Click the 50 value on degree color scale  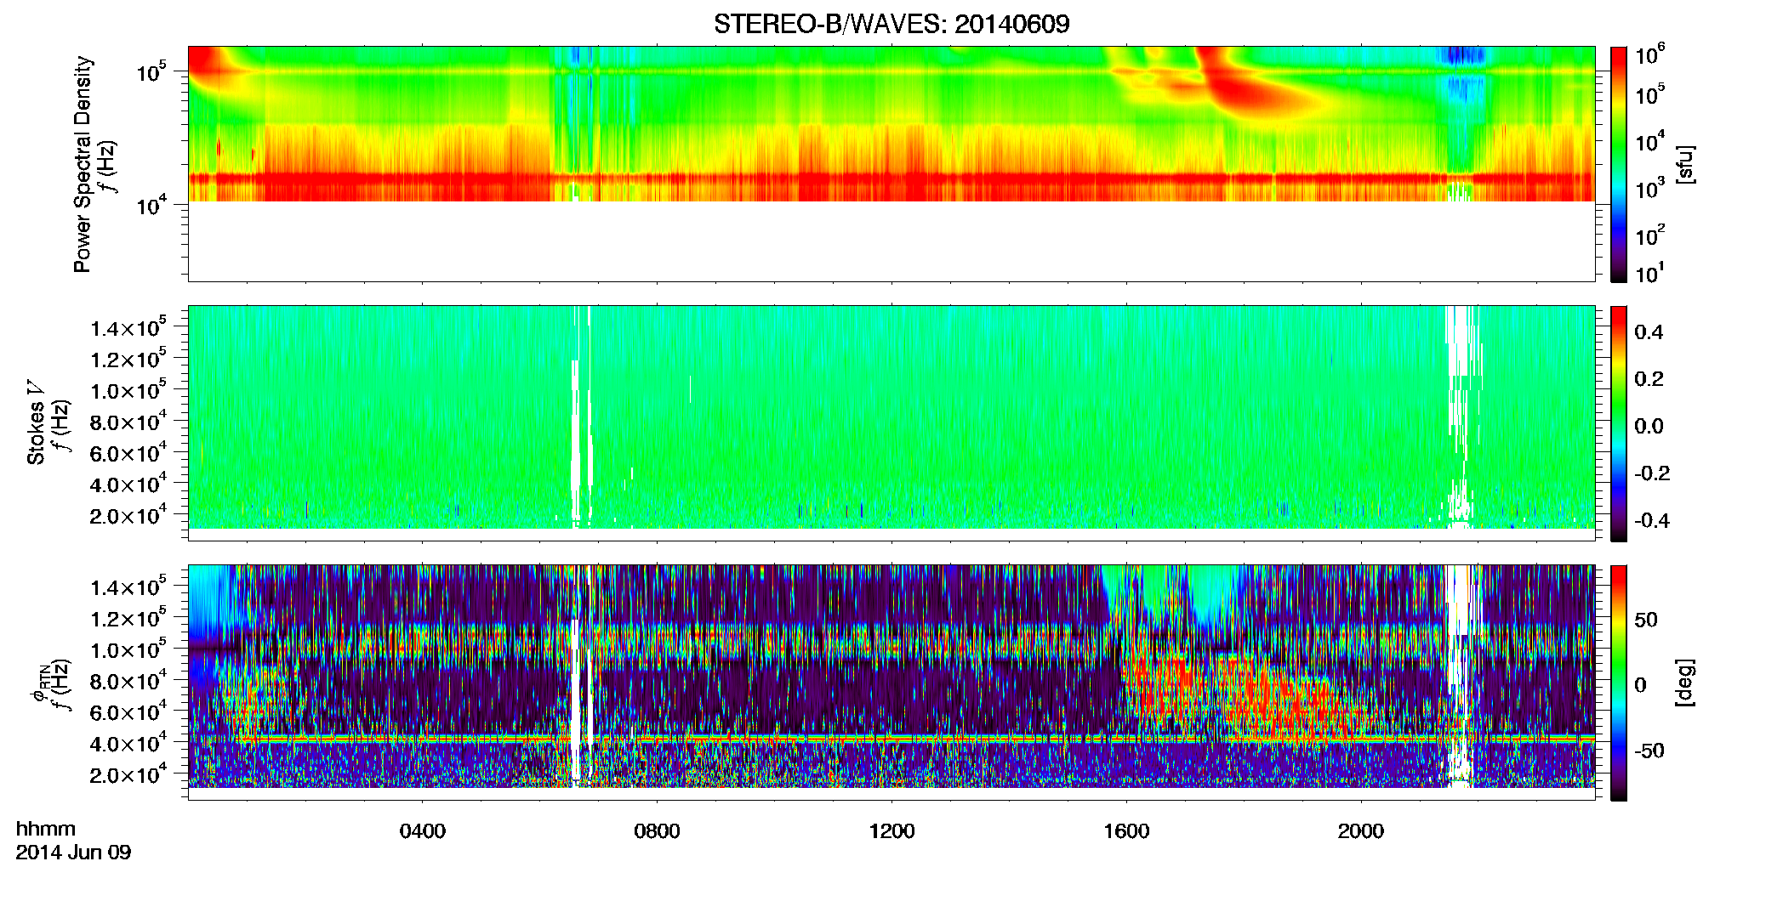click(x=1646, y=620)
